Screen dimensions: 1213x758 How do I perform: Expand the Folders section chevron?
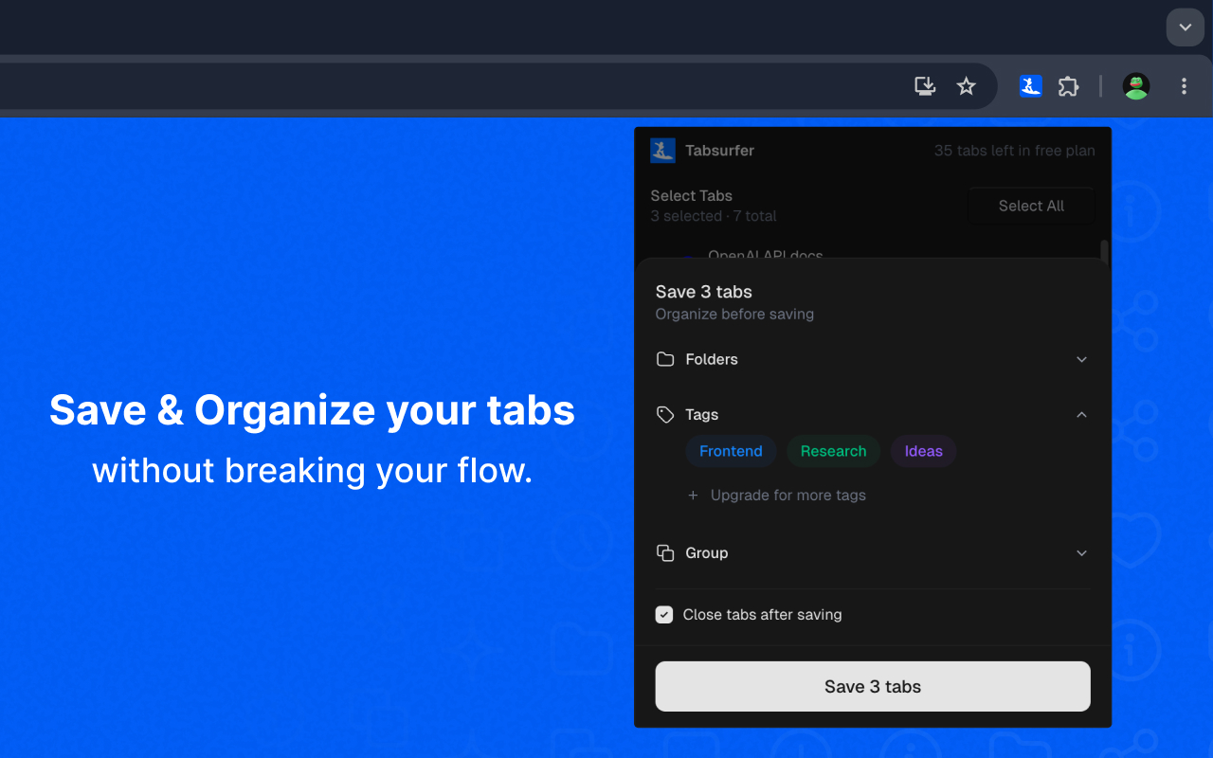point(1081,359)
